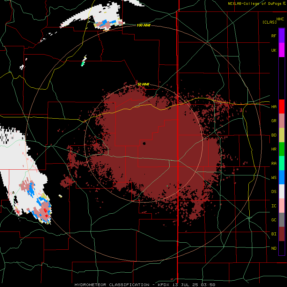Screen dimensions: 287x287
Task: Pick the HR green legend swatch
Action: [x=282, y=149]
